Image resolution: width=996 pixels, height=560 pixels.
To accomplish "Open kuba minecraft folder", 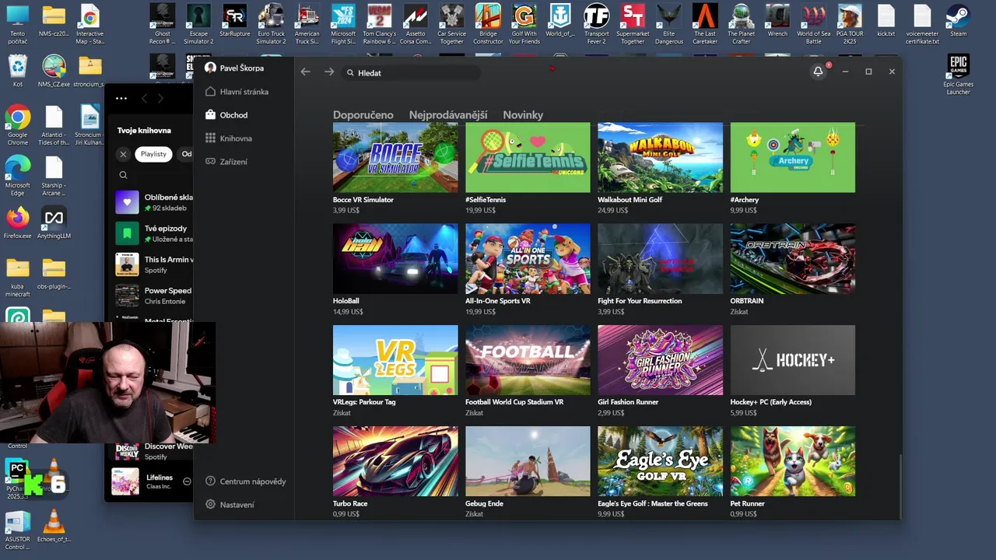I will [x=17, y=278].
